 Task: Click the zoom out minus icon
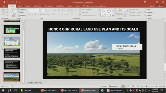pyautogui.click(x=141, y=86)
